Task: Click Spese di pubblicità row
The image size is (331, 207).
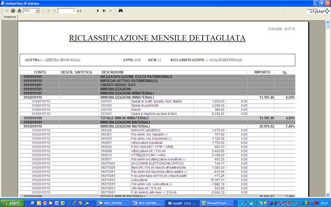Action: (x=157, y=106)
